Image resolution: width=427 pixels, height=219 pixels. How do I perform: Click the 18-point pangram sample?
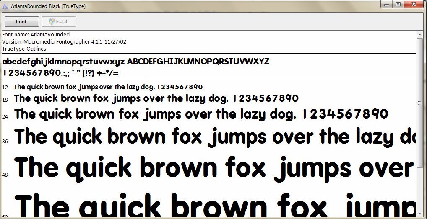156,98
